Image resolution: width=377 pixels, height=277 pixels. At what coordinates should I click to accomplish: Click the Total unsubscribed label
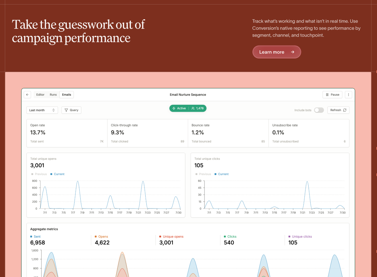[x=286, y=141]
